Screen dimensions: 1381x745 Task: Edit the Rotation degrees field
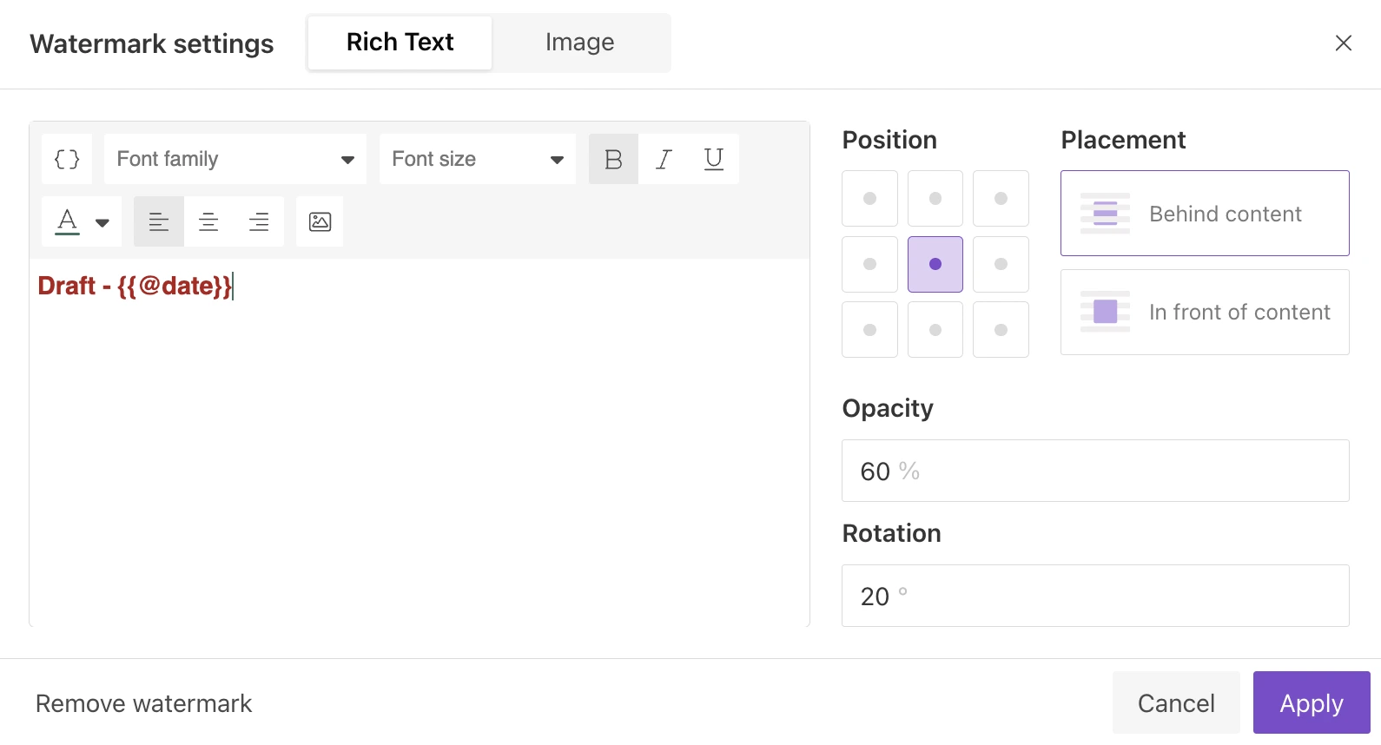click(1095, 596)
